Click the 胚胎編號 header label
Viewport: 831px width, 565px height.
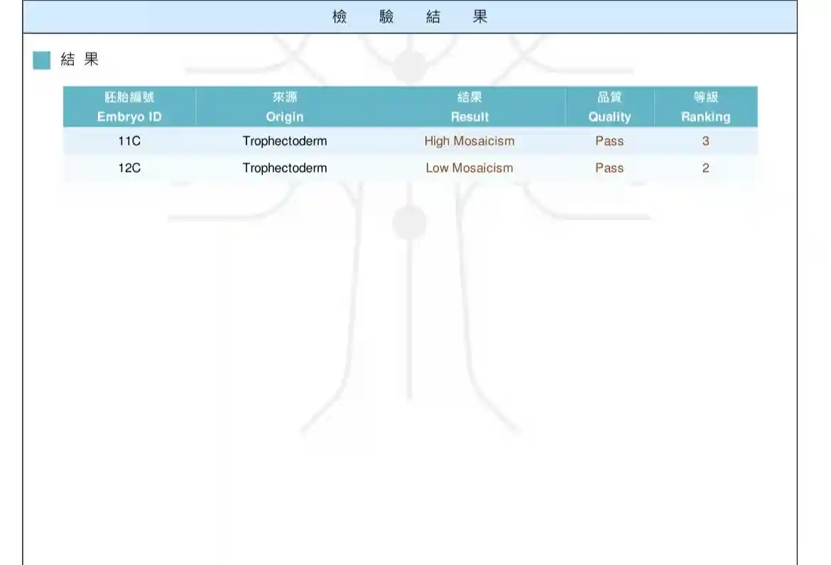coord(129,98)
